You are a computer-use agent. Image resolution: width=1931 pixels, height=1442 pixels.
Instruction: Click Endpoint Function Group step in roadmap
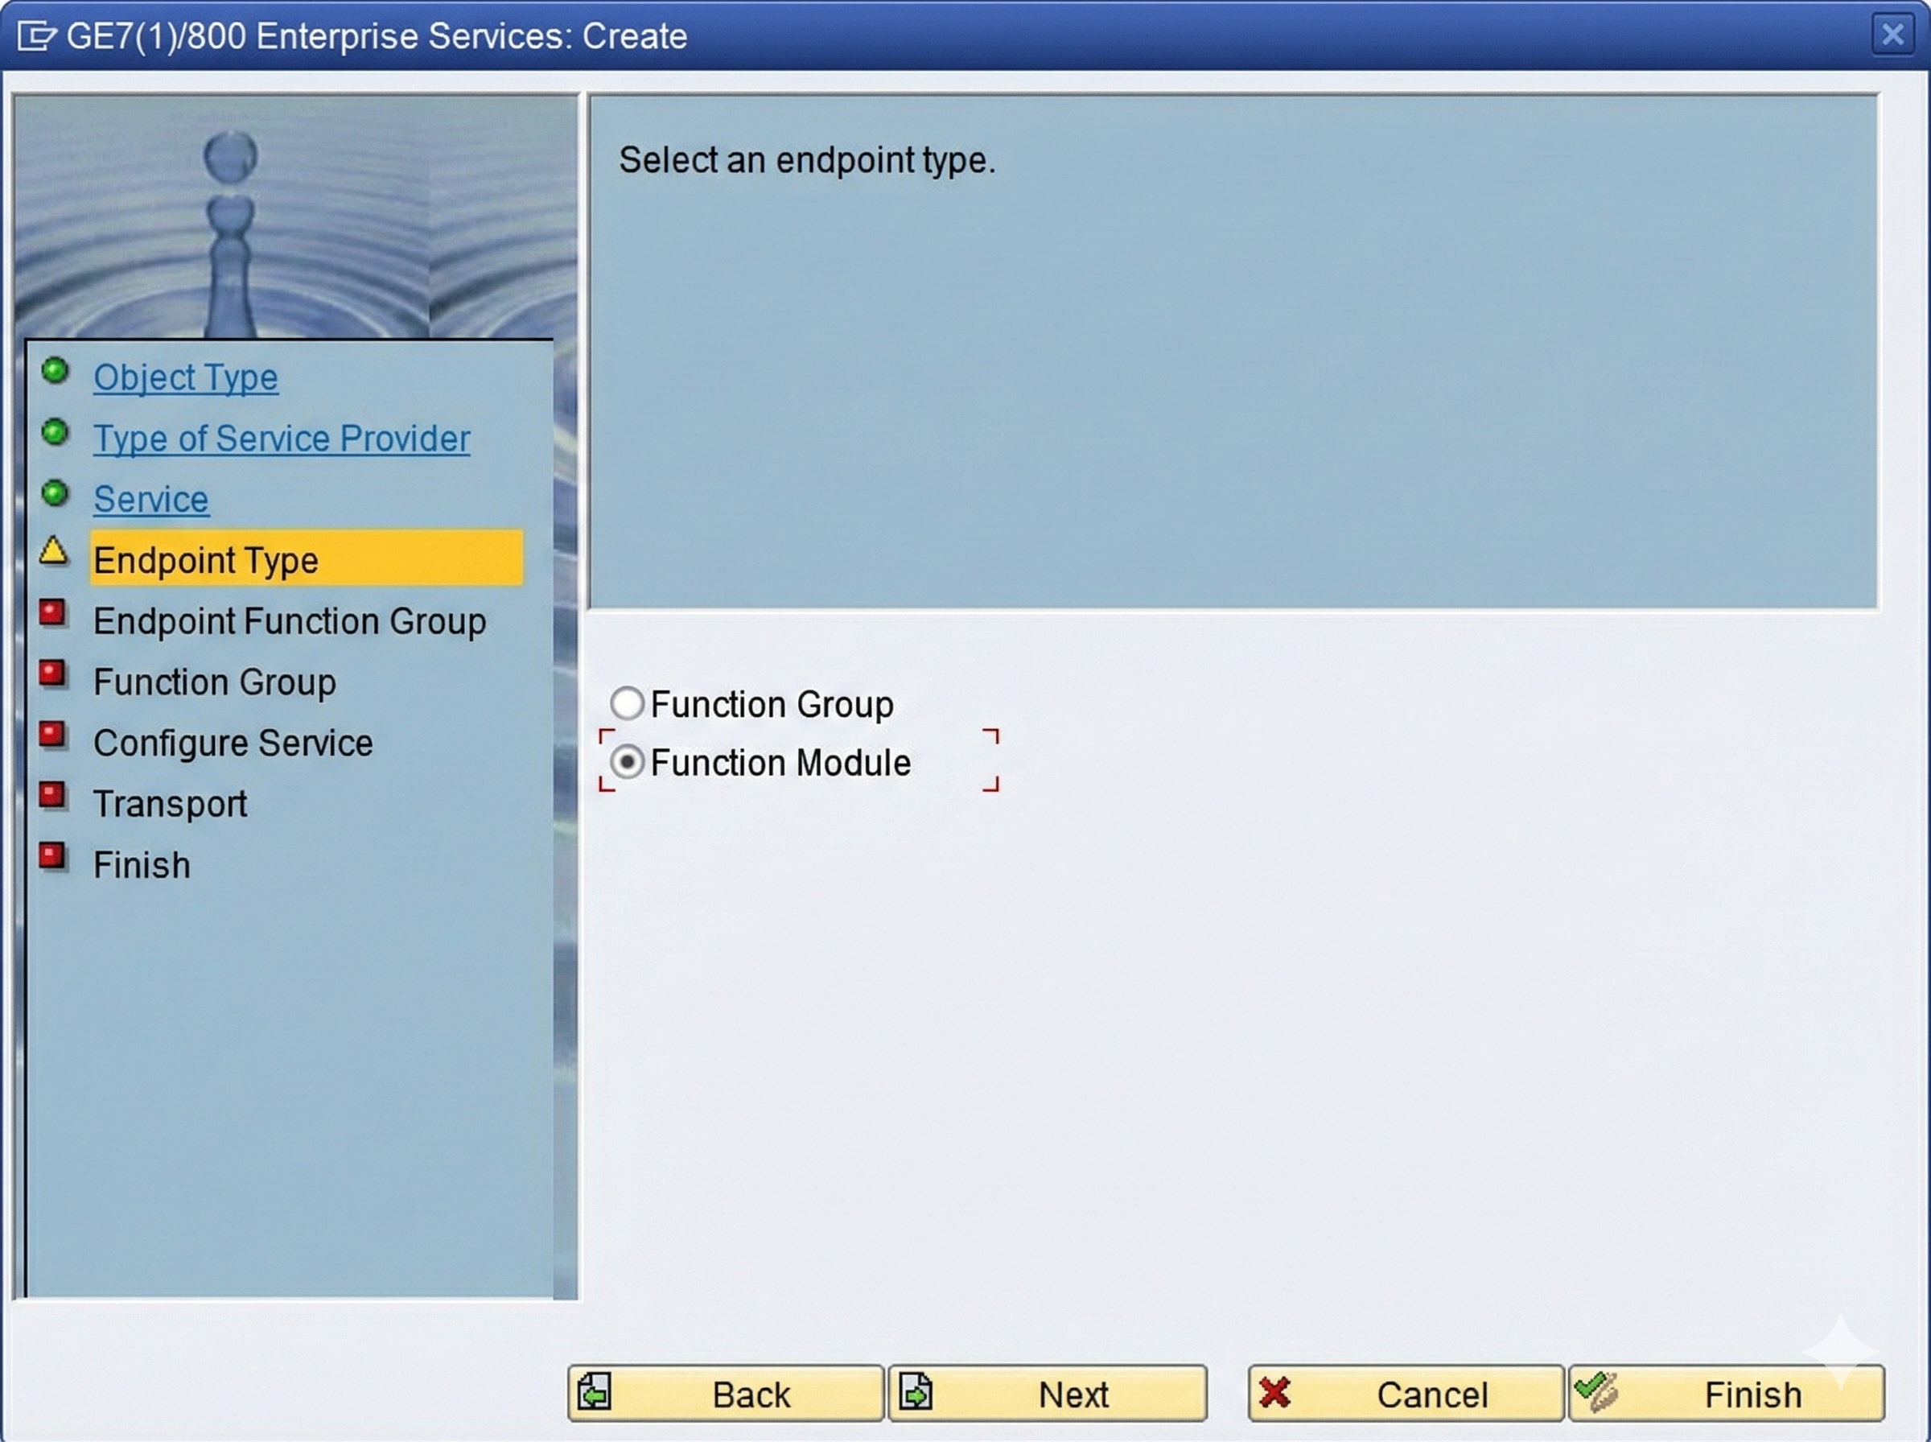[289, 621]
